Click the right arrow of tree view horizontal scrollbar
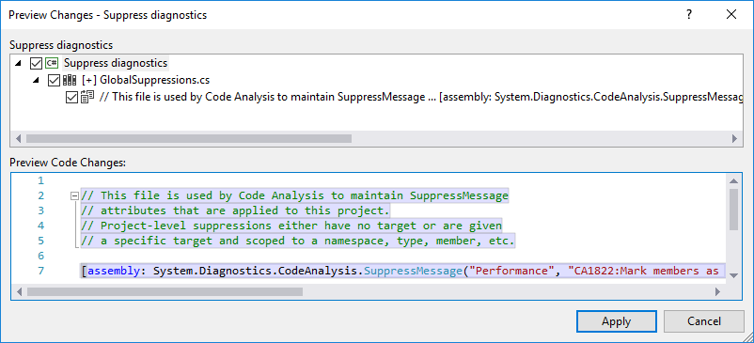The height and width of the screenshot is (343, 754). coord(734,138)
